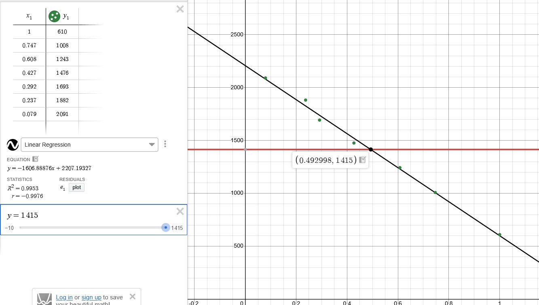The image size is (539, 305).
Task: Click the regression equation text
Action: click(49, 168)
